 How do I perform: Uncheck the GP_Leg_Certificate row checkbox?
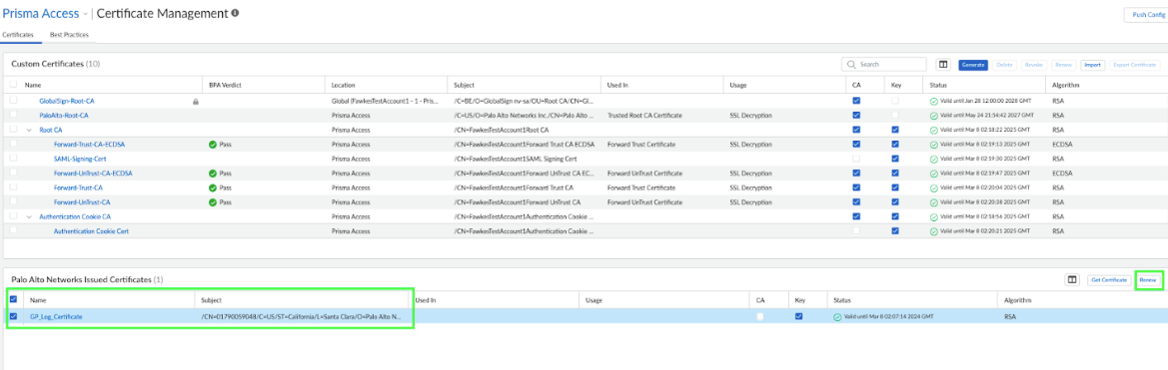point(13,316)
